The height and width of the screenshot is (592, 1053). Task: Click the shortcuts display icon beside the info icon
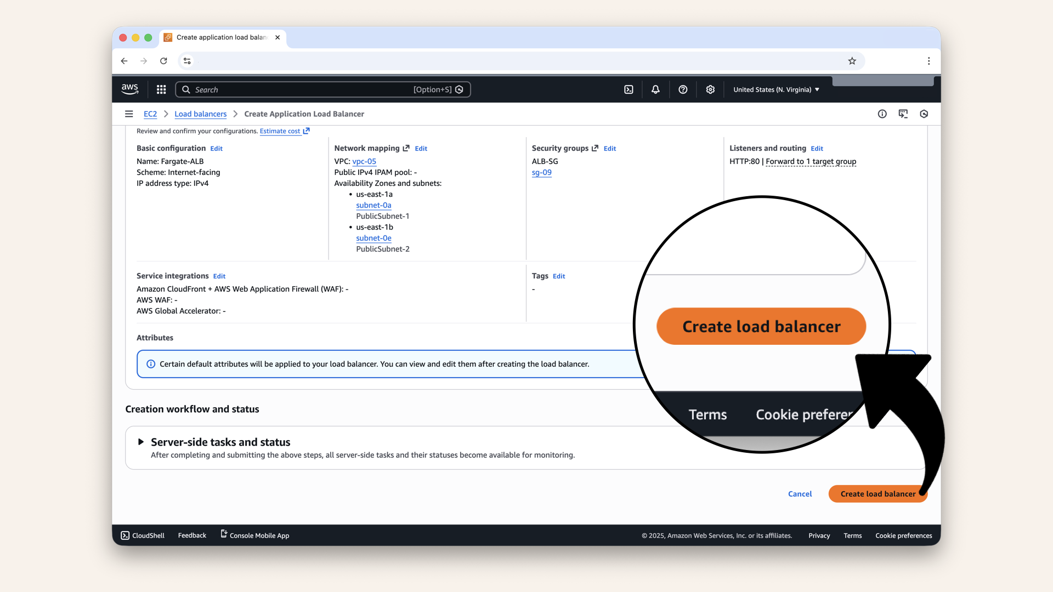(x=903, y=114)
